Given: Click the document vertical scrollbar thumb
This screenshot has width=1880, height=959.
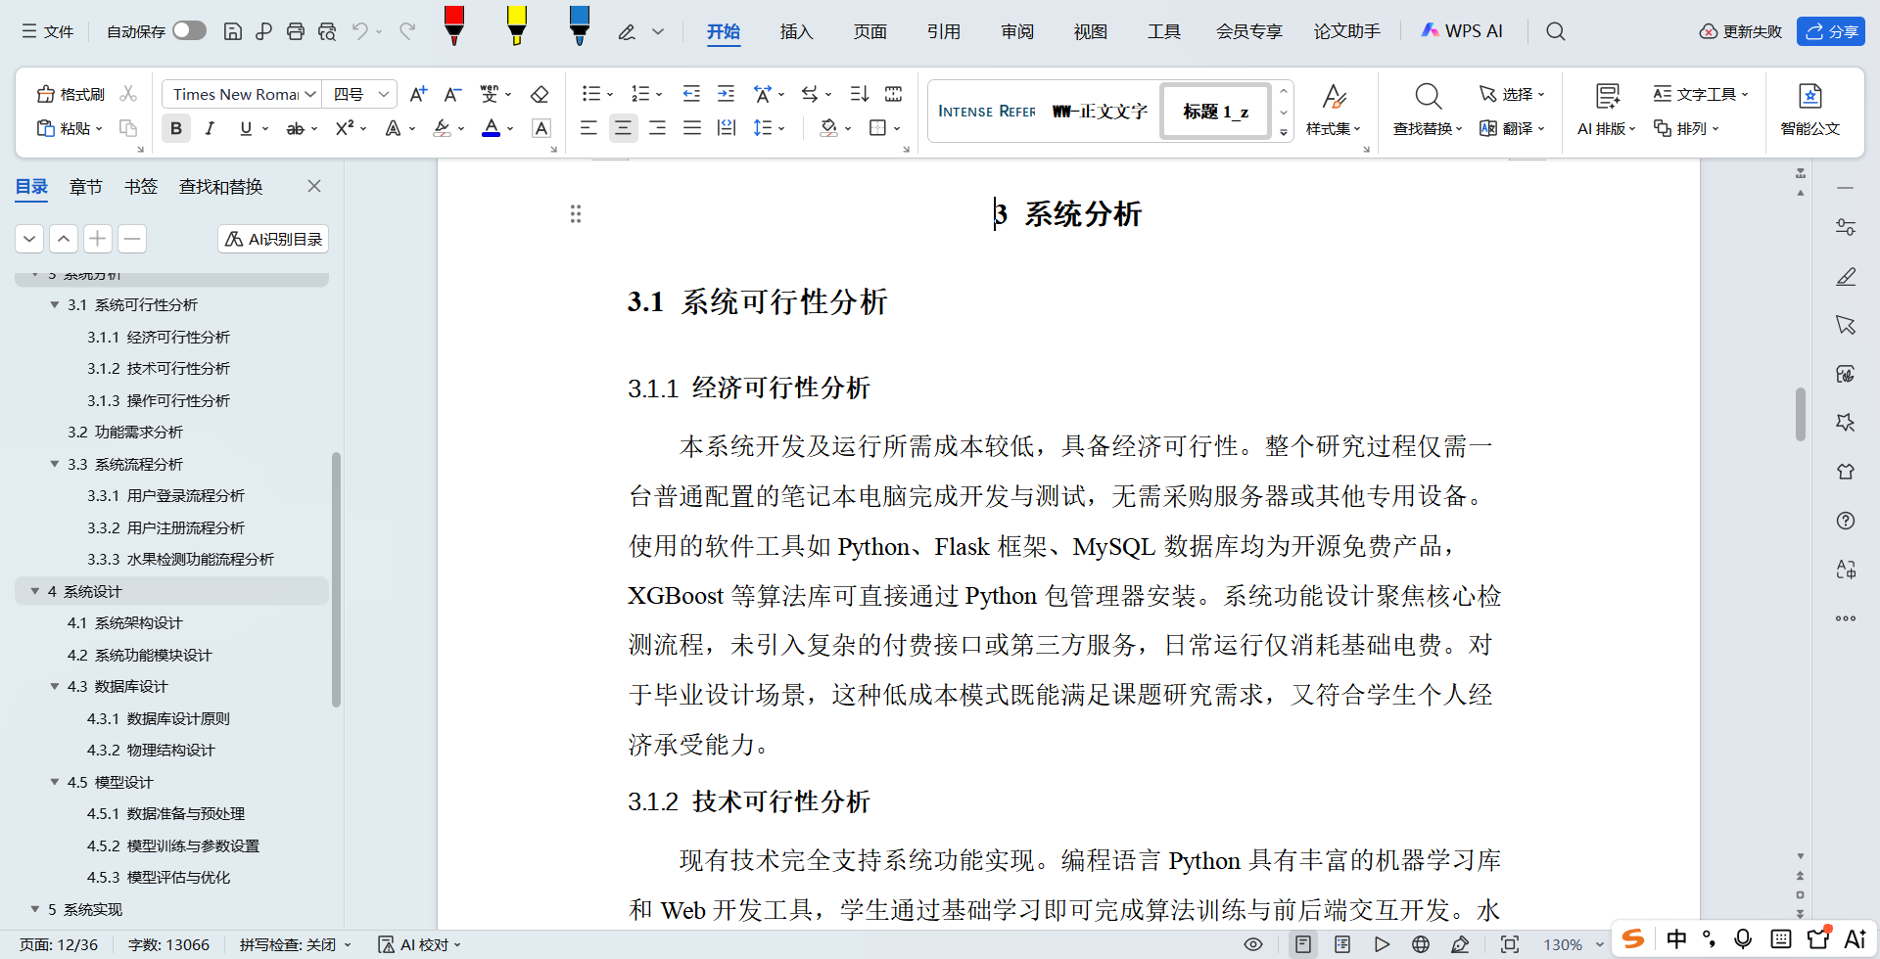Looking at the screenshot, I should pyautogui.click(x=1800, y=414).
